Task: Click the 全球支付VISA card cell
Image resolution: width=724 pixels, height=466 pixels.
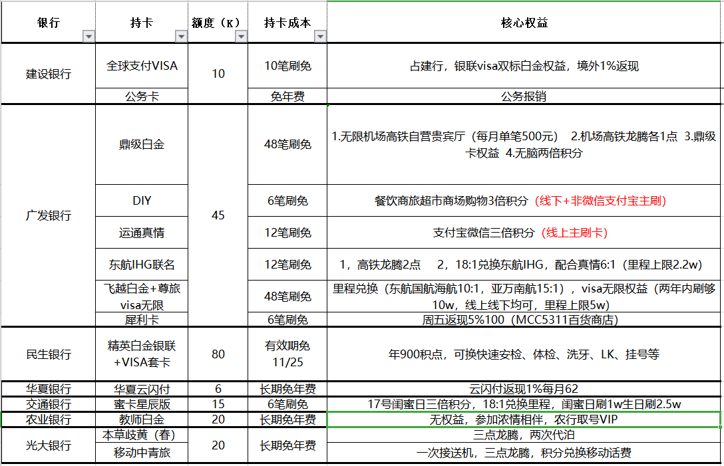Action: [x=142, y=66]
